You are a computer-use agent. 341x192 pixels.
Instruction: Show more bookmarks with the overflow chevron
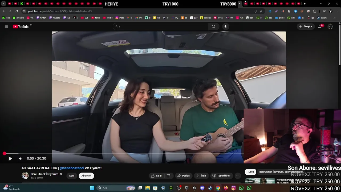point(334,18)
